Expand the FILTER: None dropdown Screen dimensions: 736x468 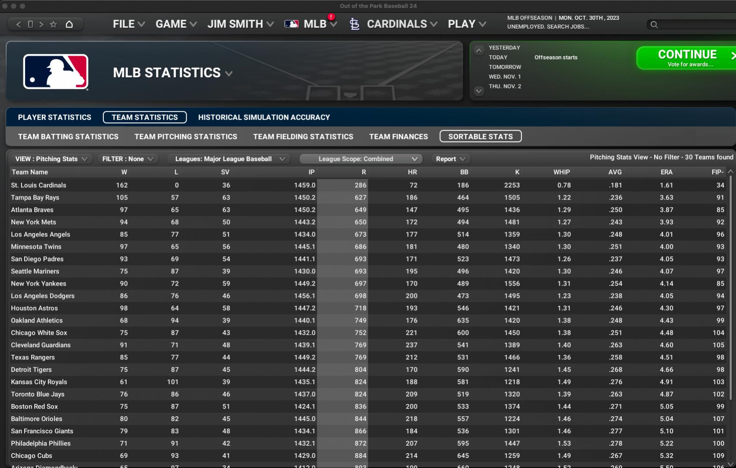128,159
